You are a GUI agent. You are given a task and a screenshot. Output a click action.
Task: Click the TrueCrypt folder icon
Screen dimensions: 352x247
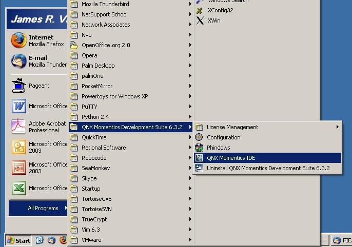click(x=74, y=219)
